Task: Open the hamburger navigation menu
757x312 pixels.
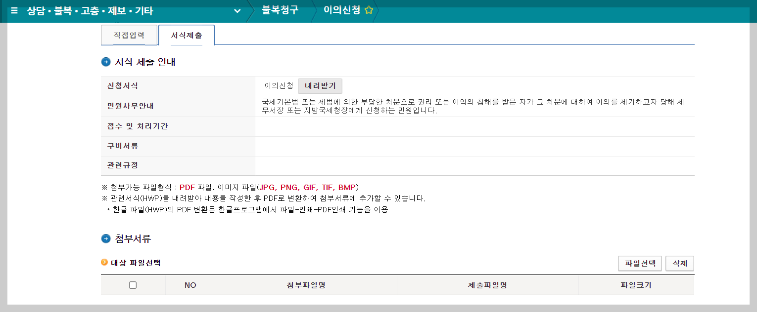Action: tap(14, 11)
